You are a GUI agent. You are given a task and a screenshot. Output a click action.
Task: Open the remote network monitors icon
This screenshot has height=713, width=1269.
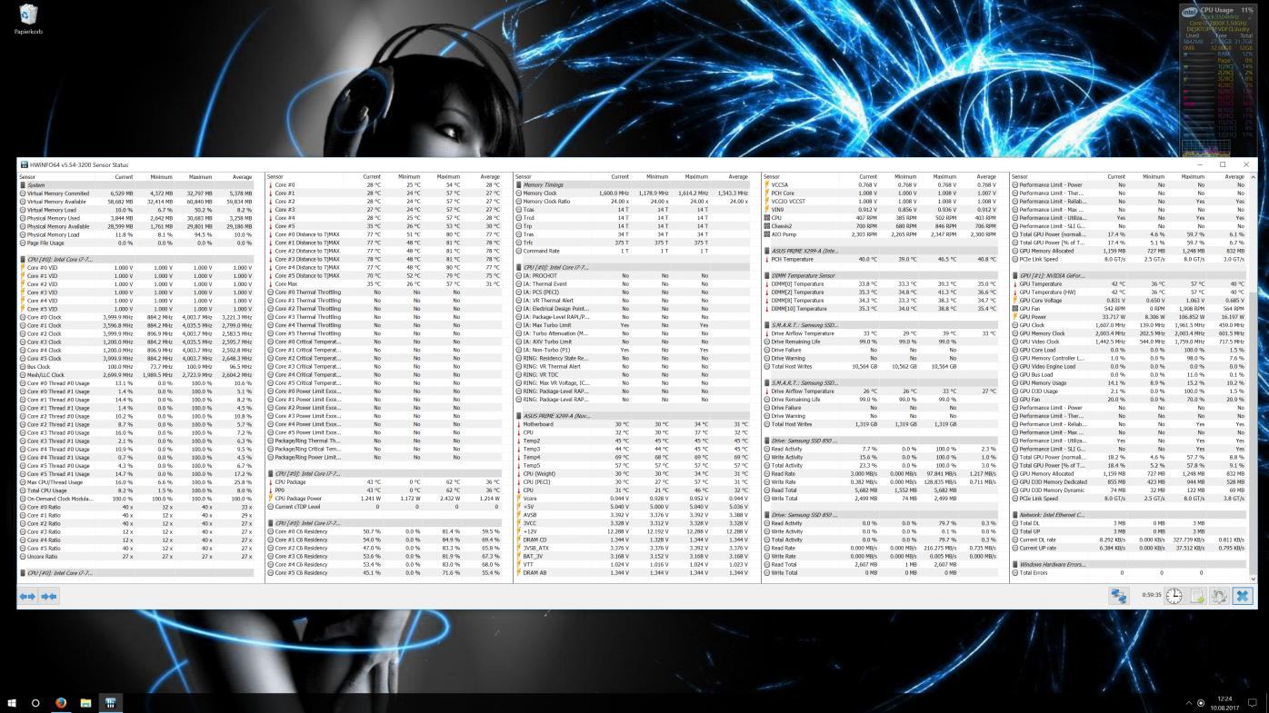pyautogui.click(x=1118, y=596)
